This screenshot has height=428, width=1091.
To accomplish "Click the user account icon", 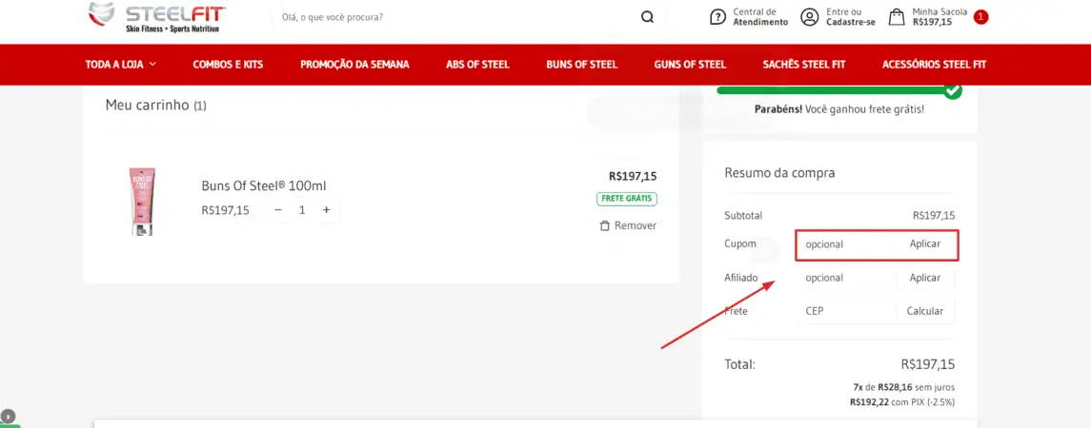I will pyautogui.click(x=809, y=17).
